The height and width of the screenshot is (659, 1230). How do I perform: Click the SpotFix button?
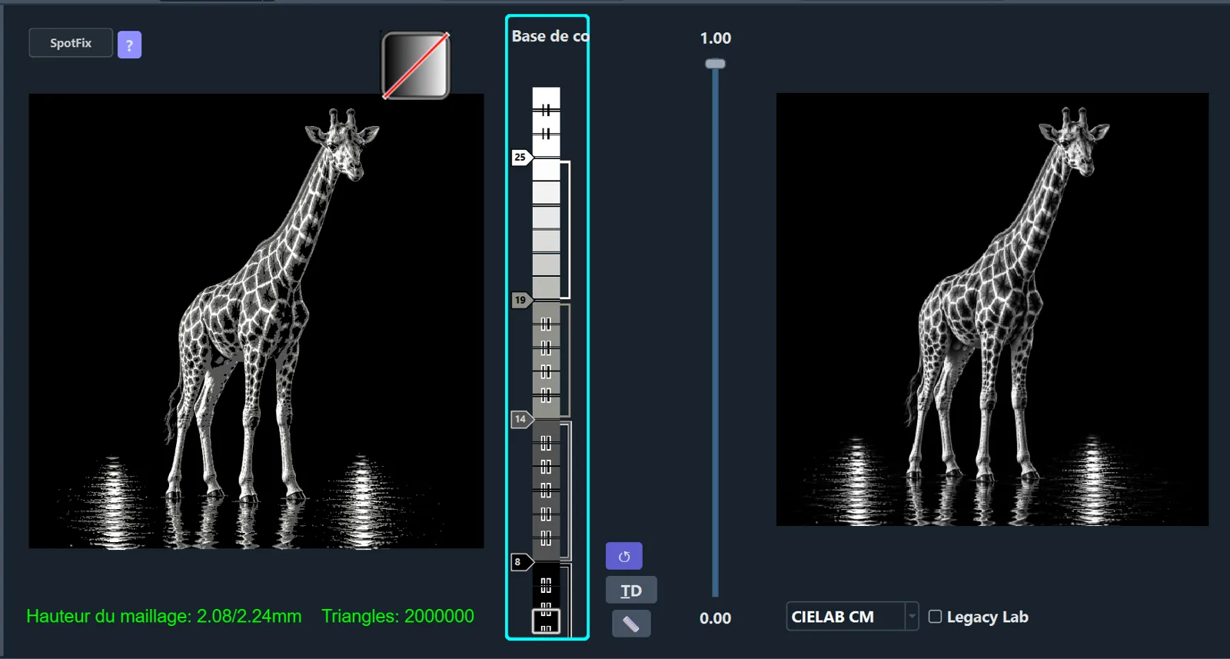pyautogui.click(x=71, y=43)
